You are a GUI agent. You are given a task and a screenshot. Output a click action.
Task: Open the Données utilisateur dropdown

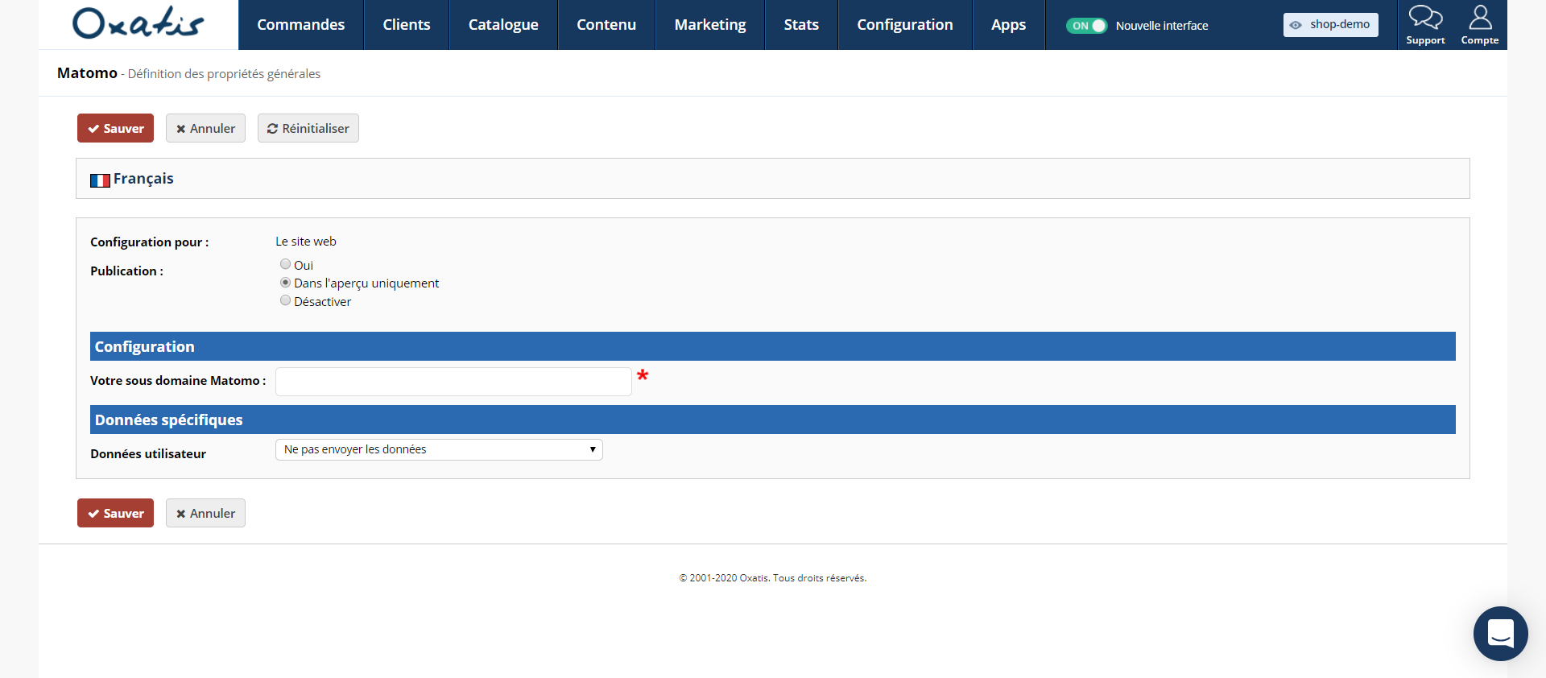[439, 449]
